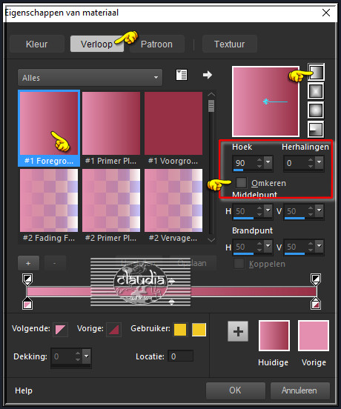The image size is (341, 409).
Task: Pick the first yellow Gebruiker color swatch
Action: pos(180,330)
